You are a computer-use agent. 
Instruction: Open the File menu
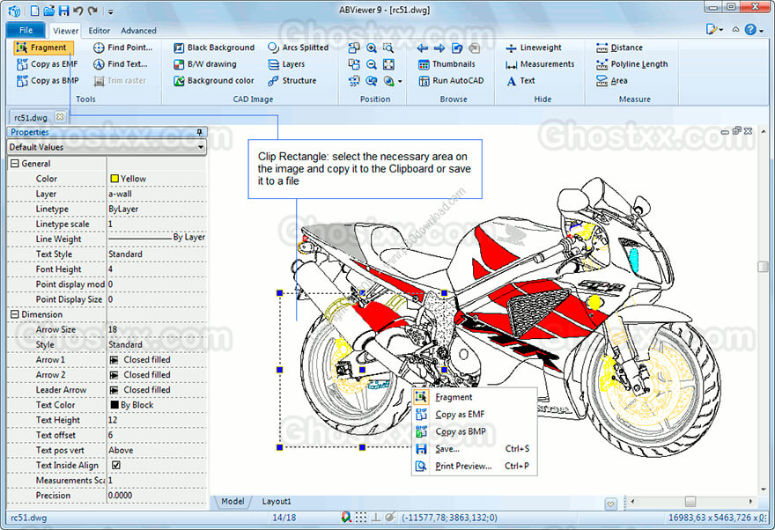pyautogui.click(x=26, y=30)
